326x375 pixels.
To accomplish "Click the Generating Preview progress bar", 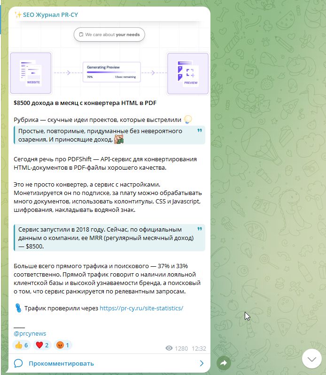I will click(x=112, y=72).
